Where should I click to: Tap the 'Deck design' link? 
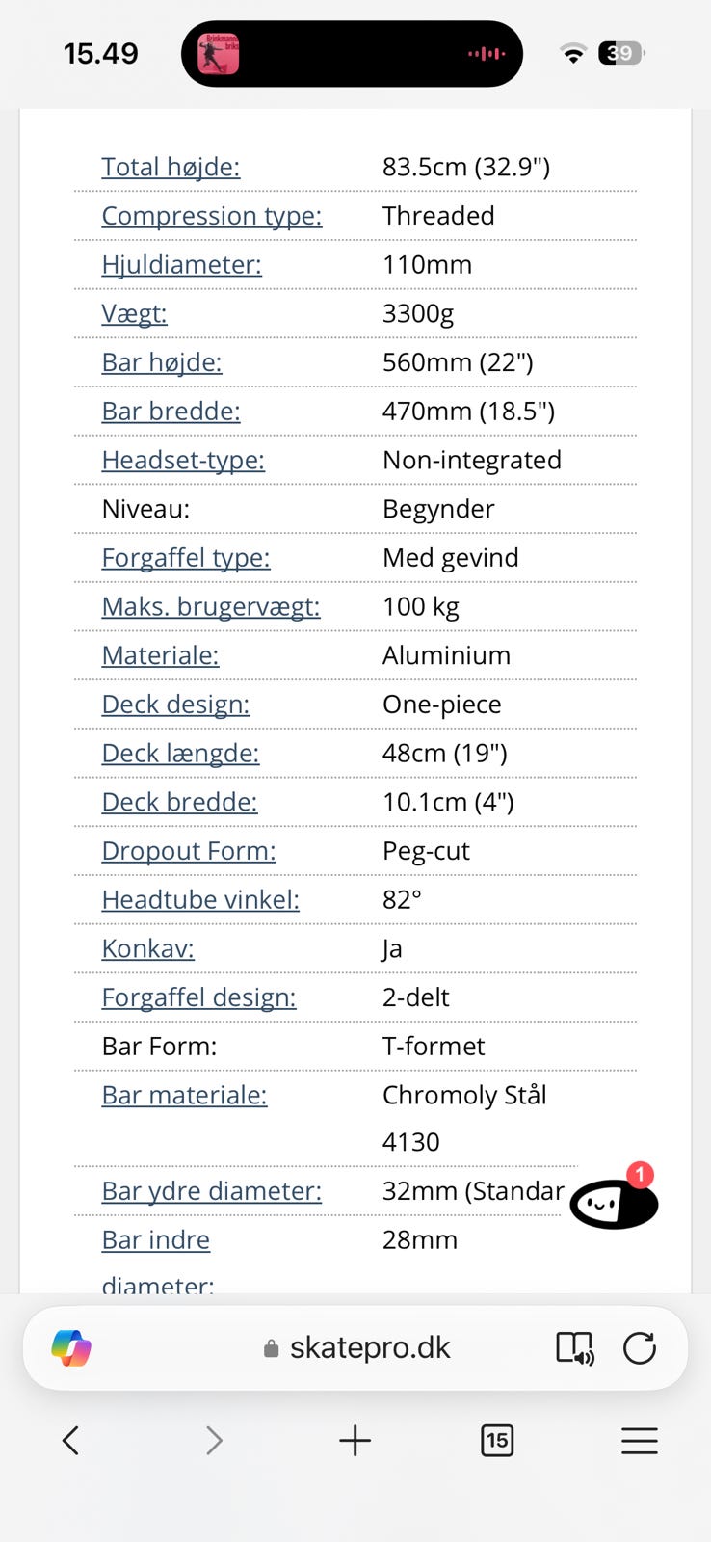175,705
